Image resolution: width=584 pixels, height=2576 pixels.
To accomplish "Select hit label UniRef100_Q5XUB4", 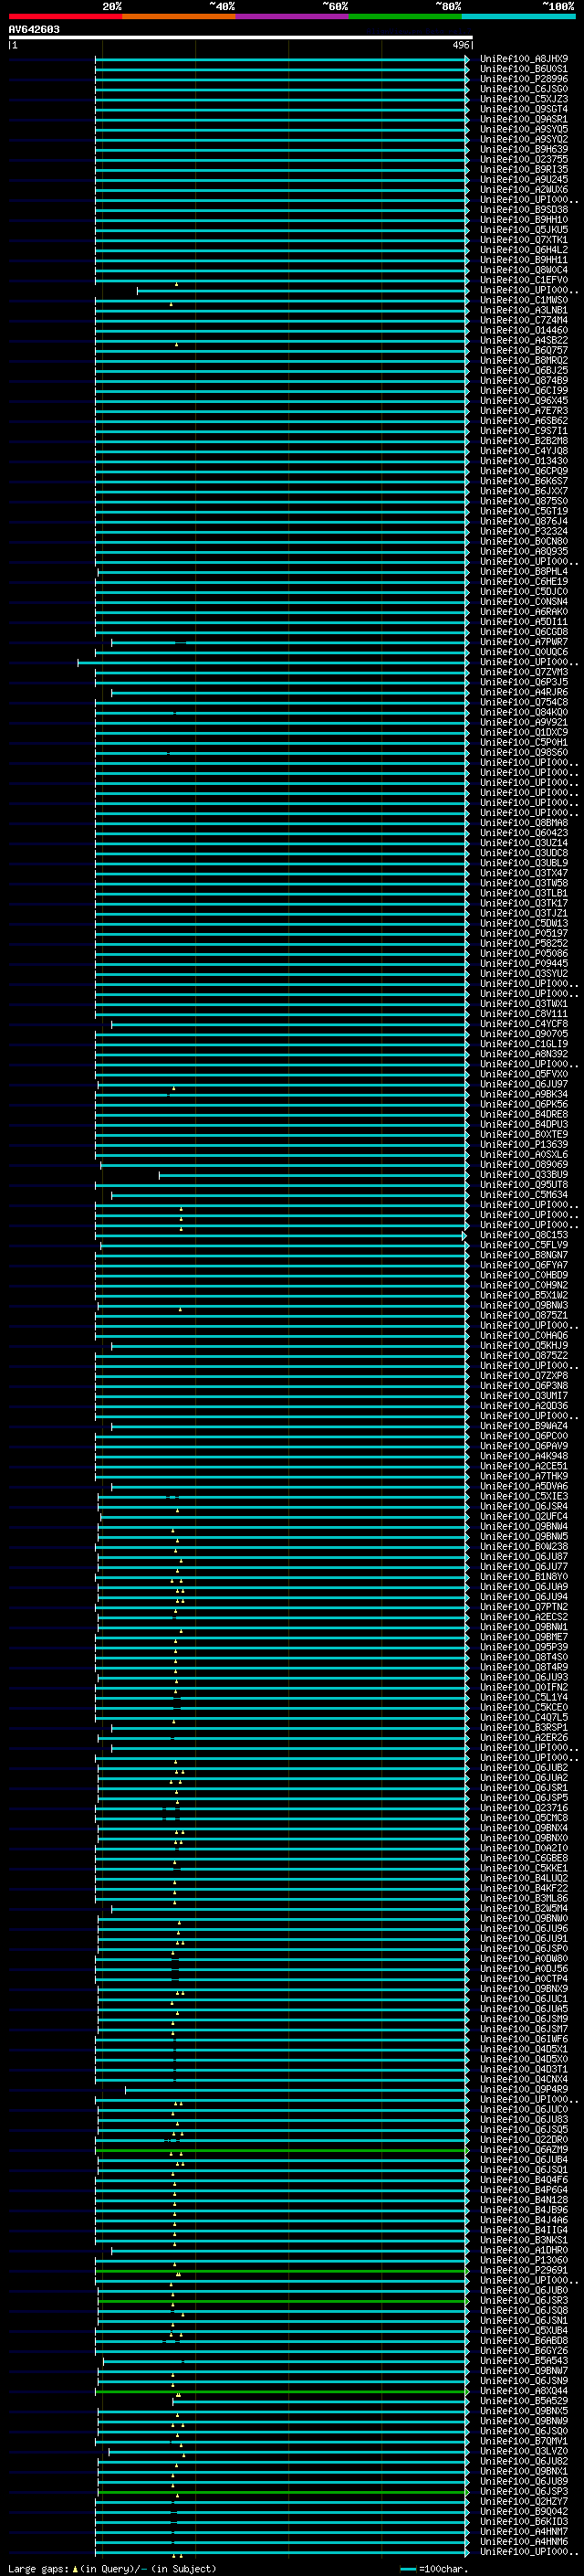I will (x=524, y=2330).
